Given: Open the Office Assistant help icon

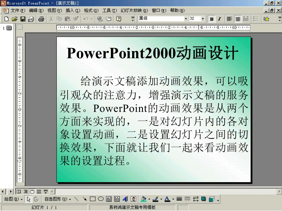Looking at the screenshot, I should click(119, 19).
